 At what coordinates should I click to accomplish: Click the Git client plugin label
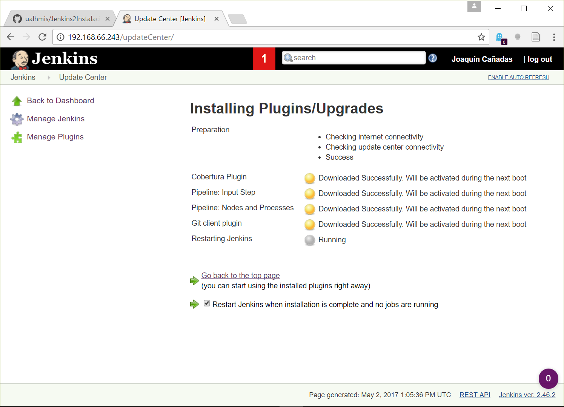(x=217, y=223)
